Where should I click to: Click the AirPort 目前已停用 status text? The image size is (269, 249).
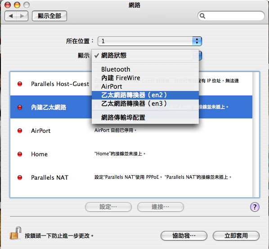[115, 130]
